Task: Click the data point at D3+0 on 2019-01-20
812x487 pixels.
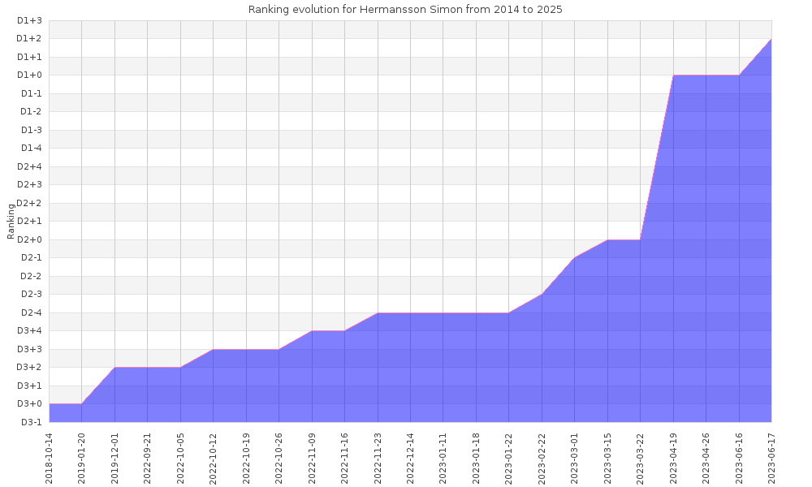Action: (x=82, y=403)
